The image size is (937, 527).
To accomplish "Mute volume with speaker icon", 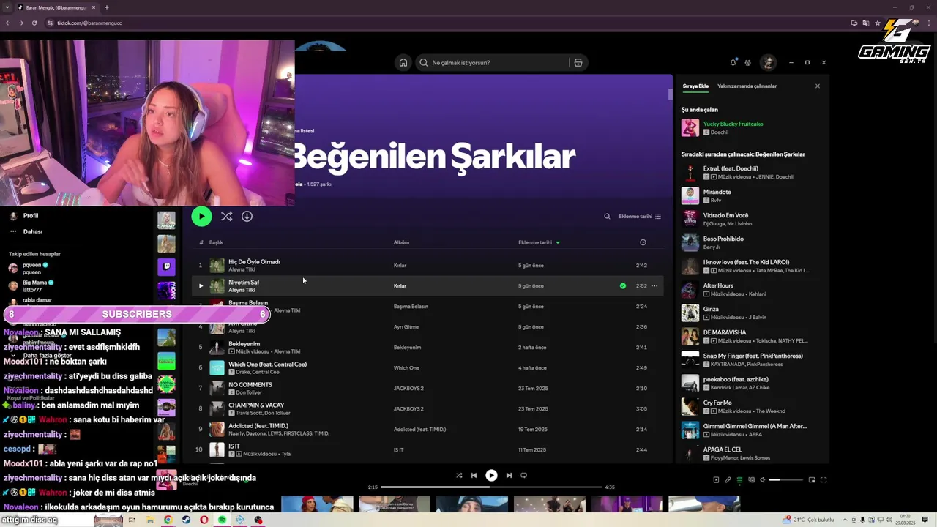I will [x=763, y=480].
